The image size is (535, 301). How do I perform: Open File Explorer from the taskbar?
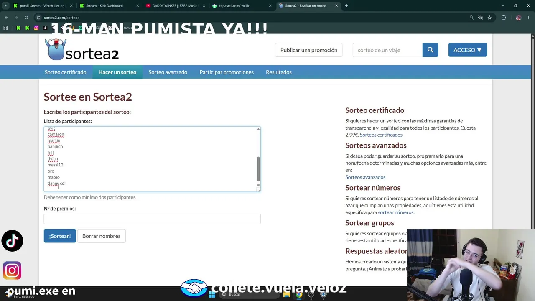pyautogui.click(x=286, y=294)
